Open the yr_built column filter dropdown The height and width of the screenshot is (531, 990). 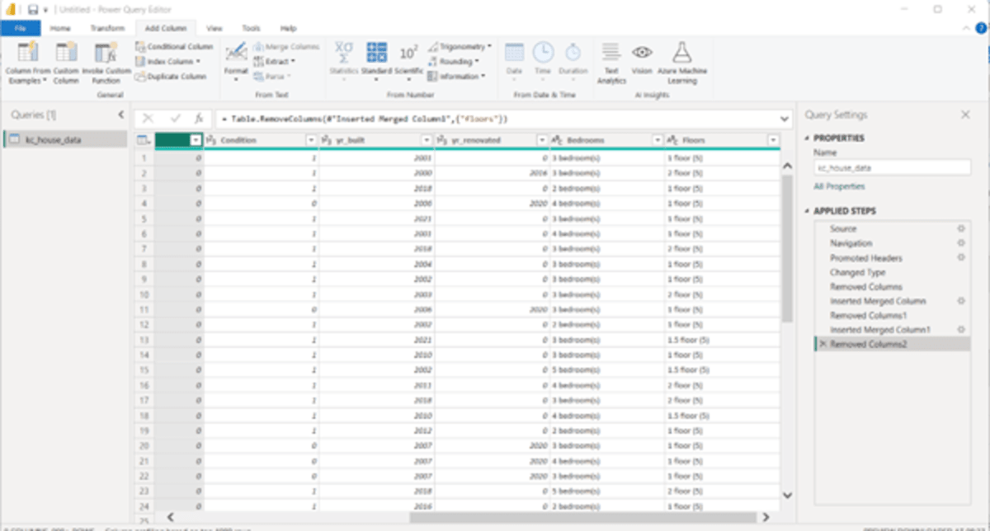coord(427,140)
